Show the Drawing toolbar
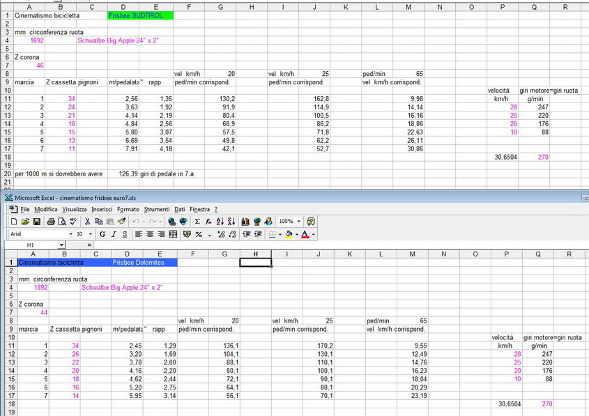The height and width of the screenshot is (416, 589). [x=268, y=222]
